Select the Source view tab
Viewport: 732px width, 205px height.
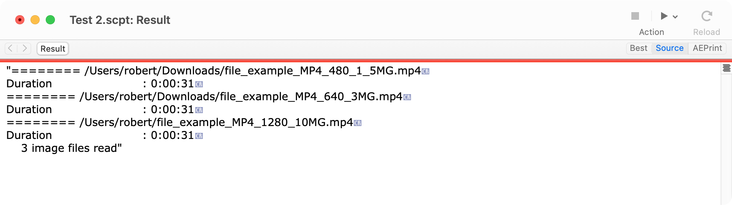pyautogui.click(x=669, y=48)
